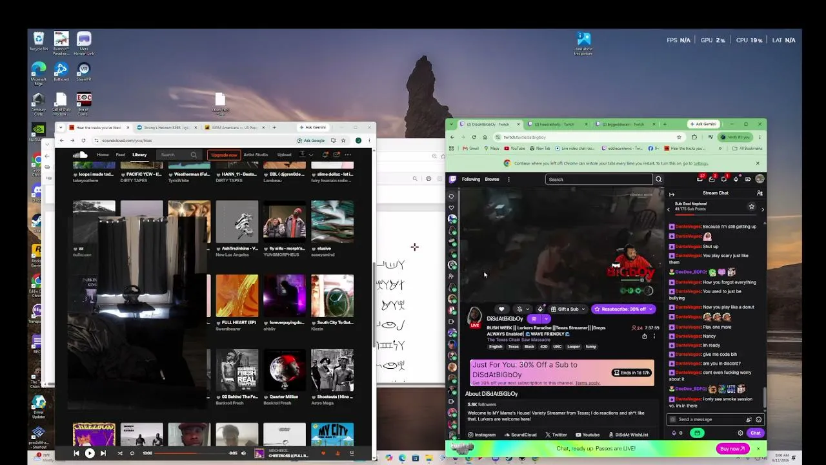This screenshot has height=465, width=826.
Task: Click the Buy now passes button
Action: click(732, 449)
